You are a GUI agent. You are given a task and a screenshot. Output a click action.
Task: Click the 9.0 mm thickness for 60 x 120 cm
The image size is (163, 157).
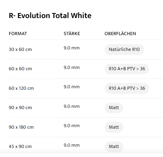[72, 87]
